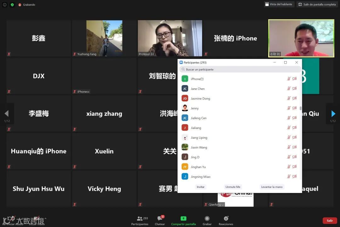Click the Shu Jyun Hsu Wu tile
This screenshot has width=340, height=227.
[x=39, y=189]
